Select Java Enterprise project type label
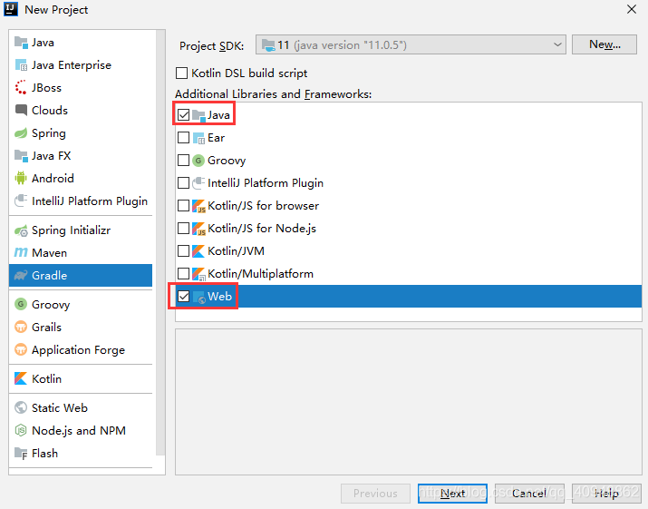The height and width of the screenshot is (509, 648). [72, 65]
